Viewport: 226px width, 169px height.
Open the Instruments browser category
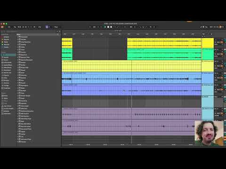coord(7,62)
